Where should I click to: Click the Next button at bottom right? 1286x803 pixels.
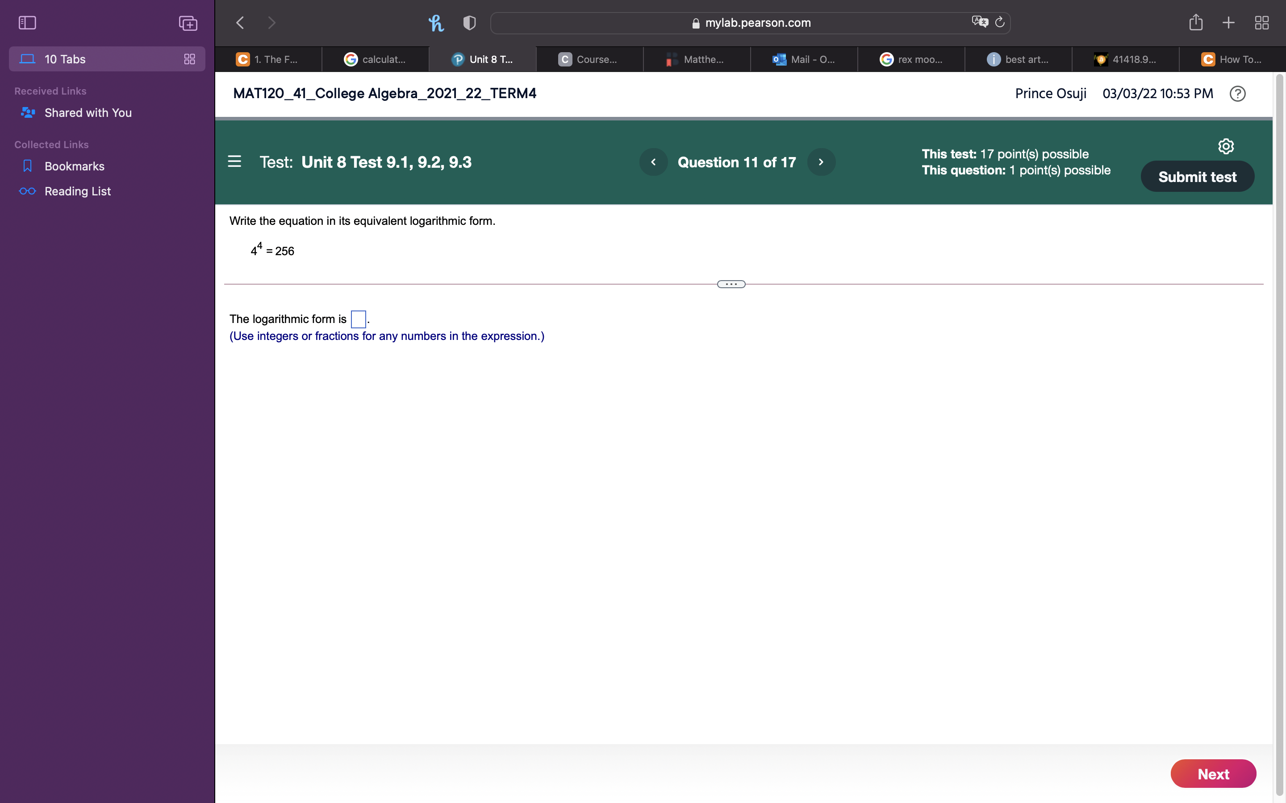pos(1214,774)
